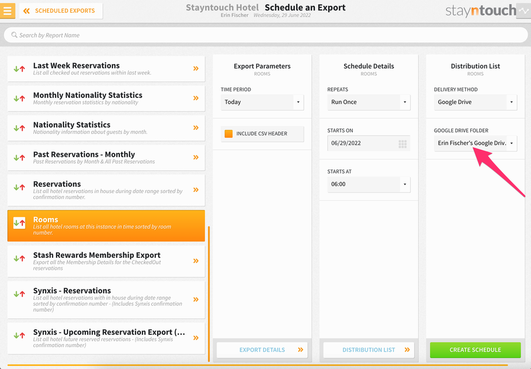Click the activity pulse icon top right
This screenshot has height=369, width=531.
click(523, 10)
